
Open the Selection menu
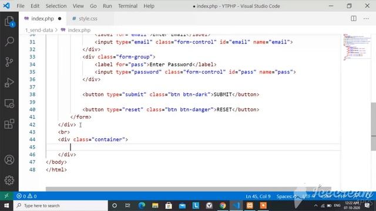[x=56, y=6]
